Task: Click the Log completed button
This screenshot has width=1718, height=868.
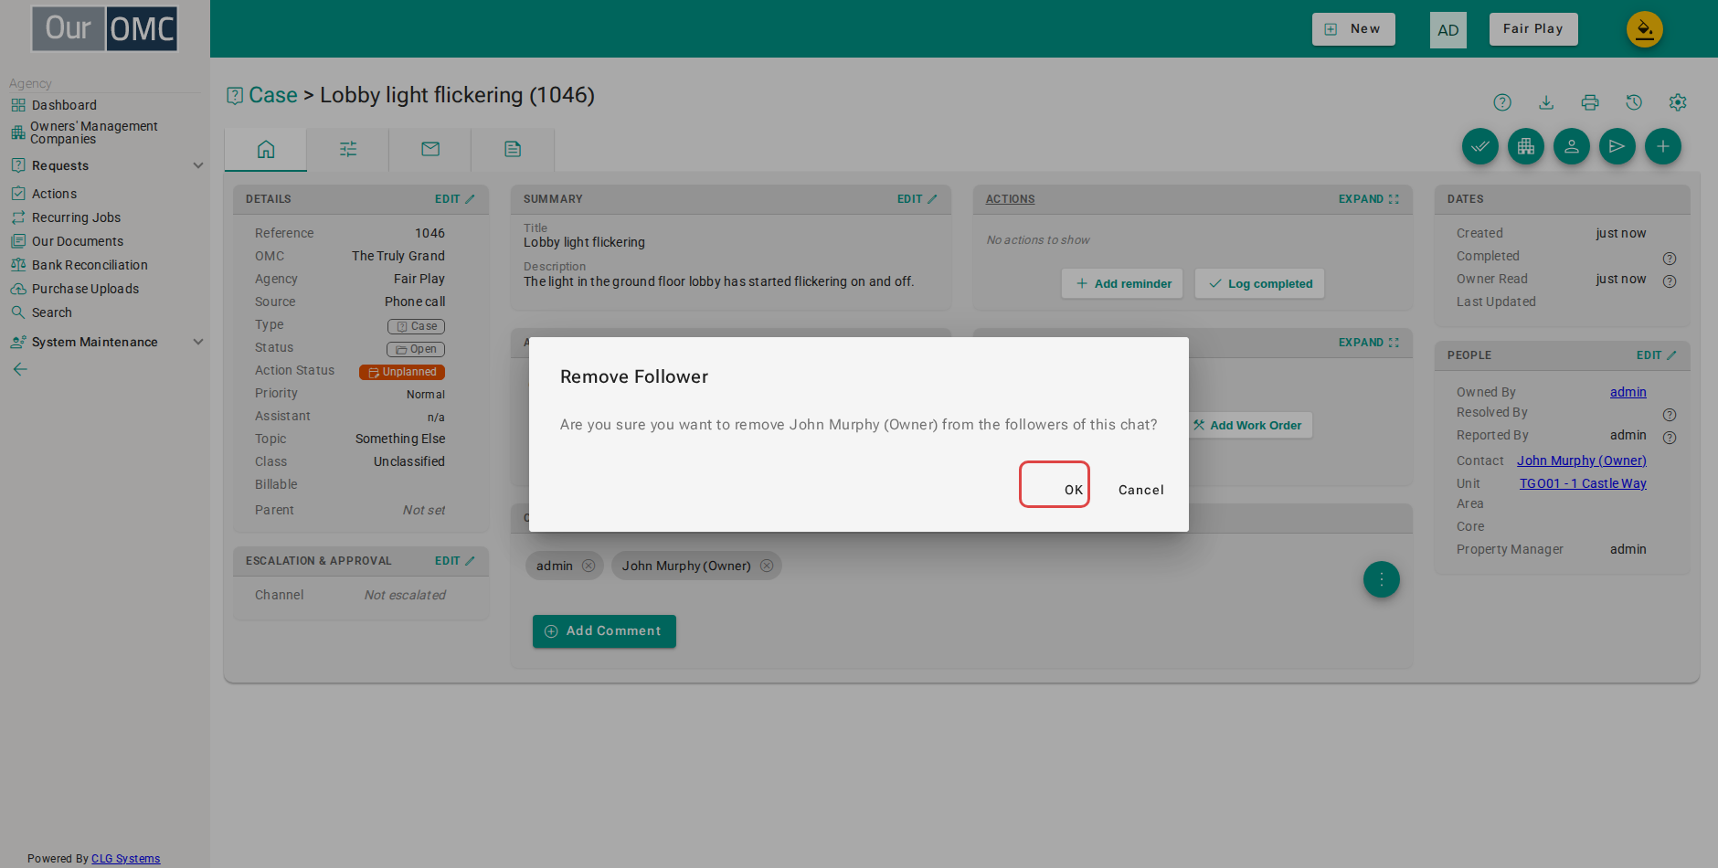Action: [x=1260, y=283]
